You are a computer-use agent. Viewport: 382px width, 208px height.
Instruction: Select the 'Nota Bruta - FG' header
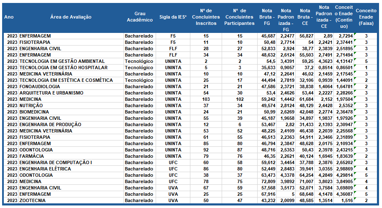(x=267, y=17)
